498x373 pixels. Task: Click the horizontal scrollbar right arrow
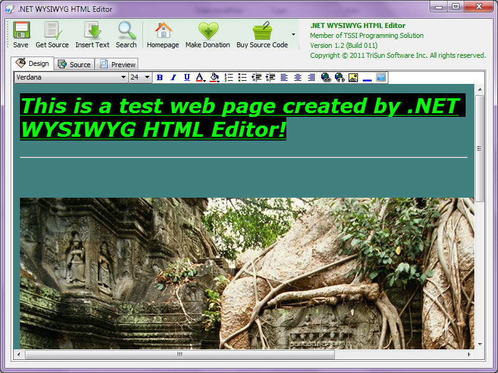[469, 354]
